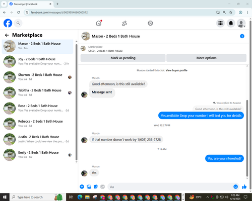This screenshot has width=252, height=201.
Task: Open Sharron 2 Beds 1 Bath House conversation
Action: [x=38, y=77]
